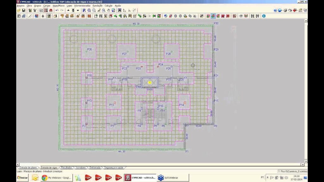324x182 pixels.
Task: Open the blue info icon
Action: [x=264, y=16]
